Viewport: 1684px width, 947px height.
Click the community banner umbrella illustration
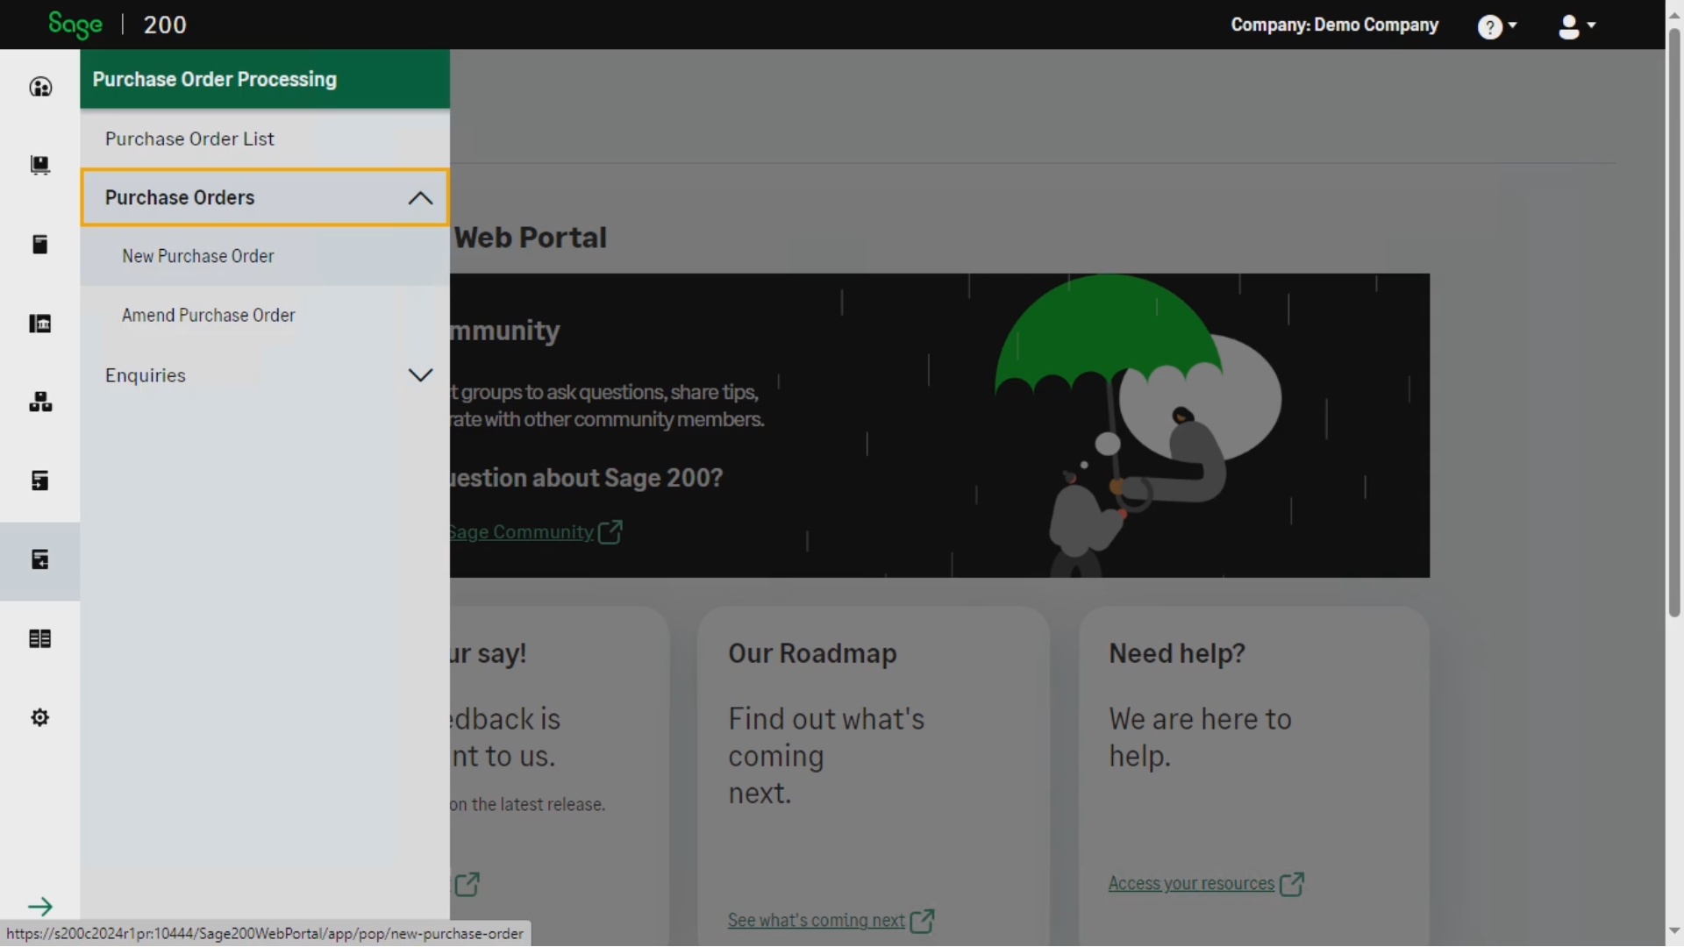point(1138,425)
